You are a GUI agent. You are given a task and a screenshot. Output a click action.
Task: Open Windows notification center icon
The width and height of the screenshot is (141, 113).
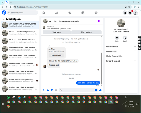pyautogui.click(x=137, y=104)
